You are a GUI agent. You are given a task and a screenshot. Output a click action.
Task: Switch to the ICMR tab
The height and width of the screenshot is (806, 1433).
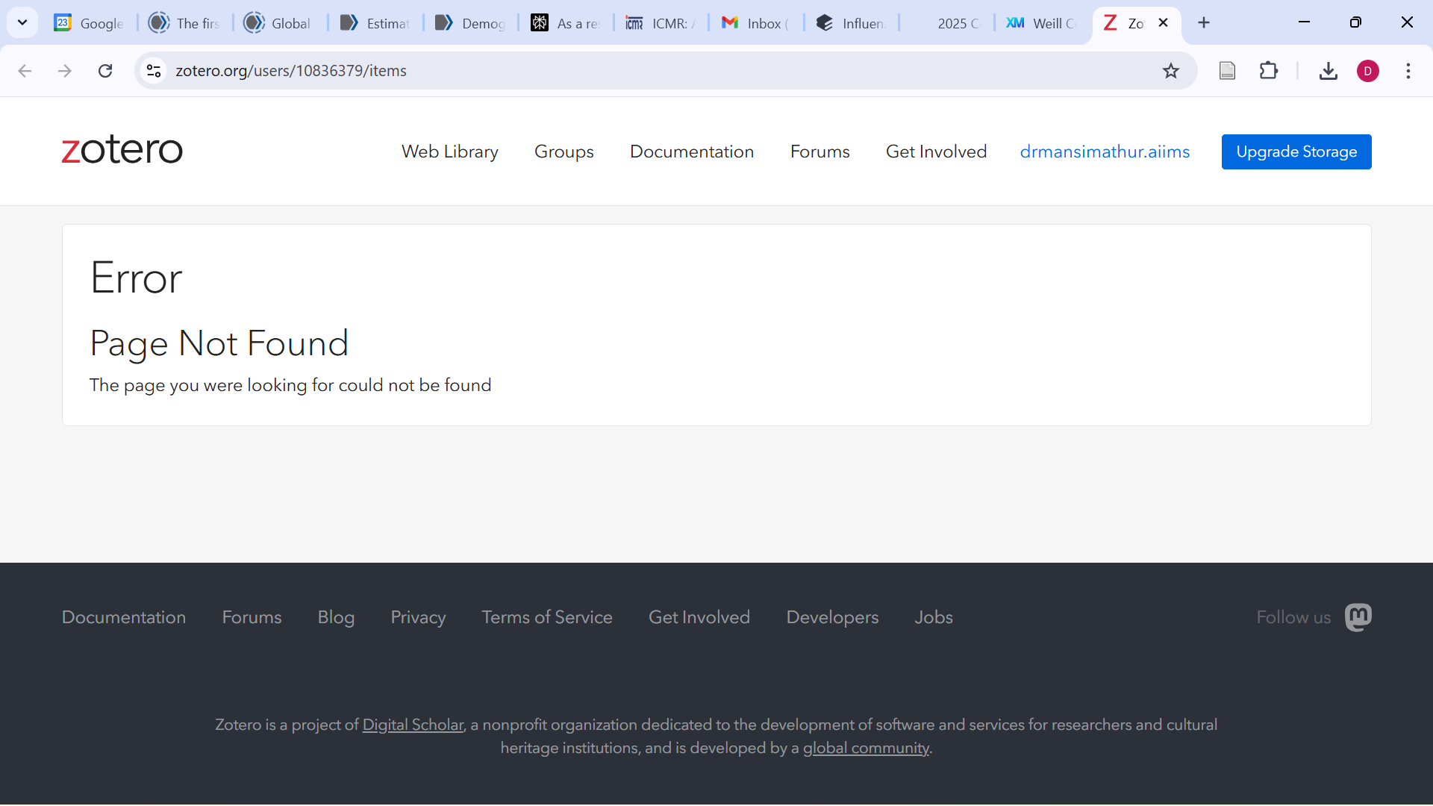click(660, 23)
